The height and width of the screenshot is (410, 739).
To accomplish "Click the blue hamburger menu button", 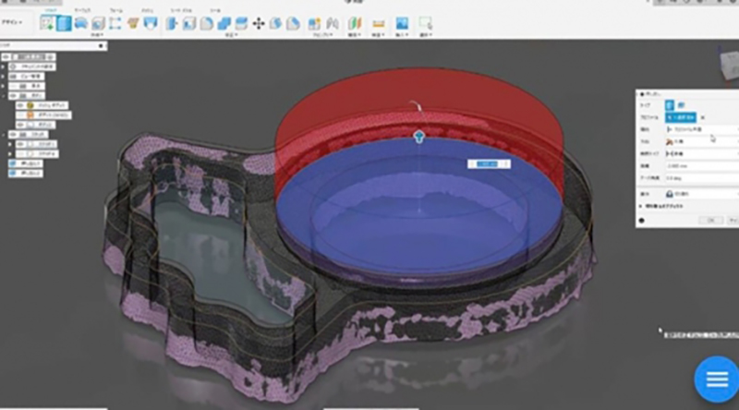I will click(714, 380).
